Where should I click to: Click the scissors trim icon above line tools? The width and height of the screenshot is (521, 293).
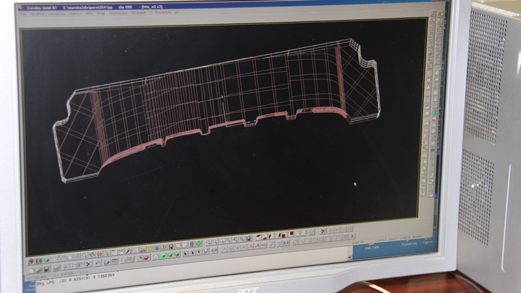(323, 231)
